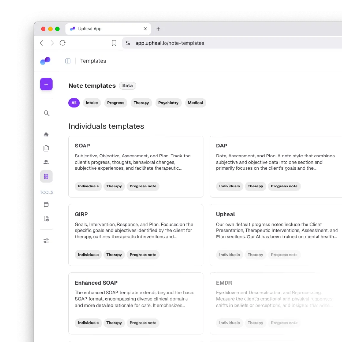The width and height of the screenshot is (342, 342).
Task: Open the Enhanced SOAP template card
Action: tap(136, 303)
